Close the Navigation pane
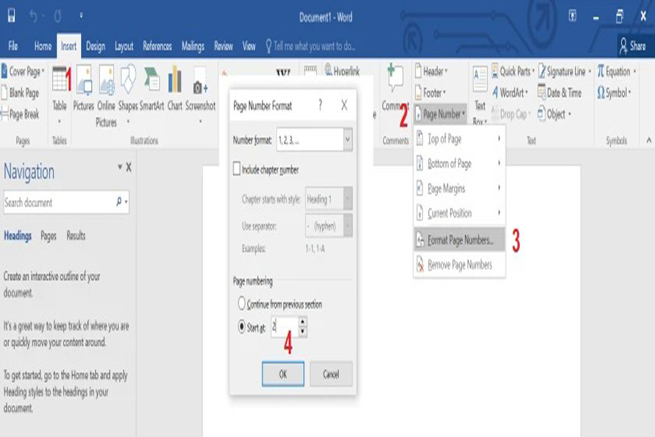Viewport: 655px width, 437px height. pyautogui.click(x=129, y=167)
